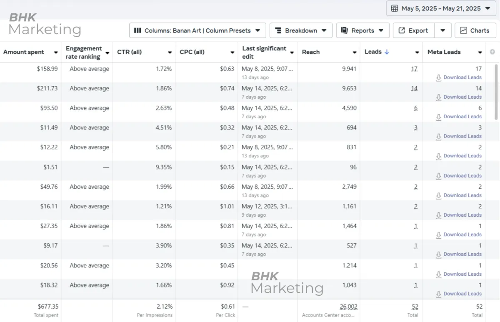Click download icon for 17 leads row
Viewport: 500px width, 322px height.
[x=438, y=77]
